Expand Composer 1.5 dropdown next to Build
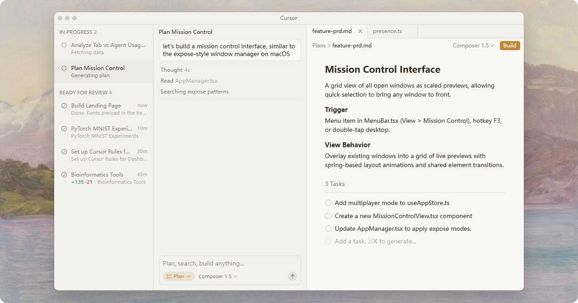Image resolution: width=578 pixels, height=303 pixels. [473, 46]
